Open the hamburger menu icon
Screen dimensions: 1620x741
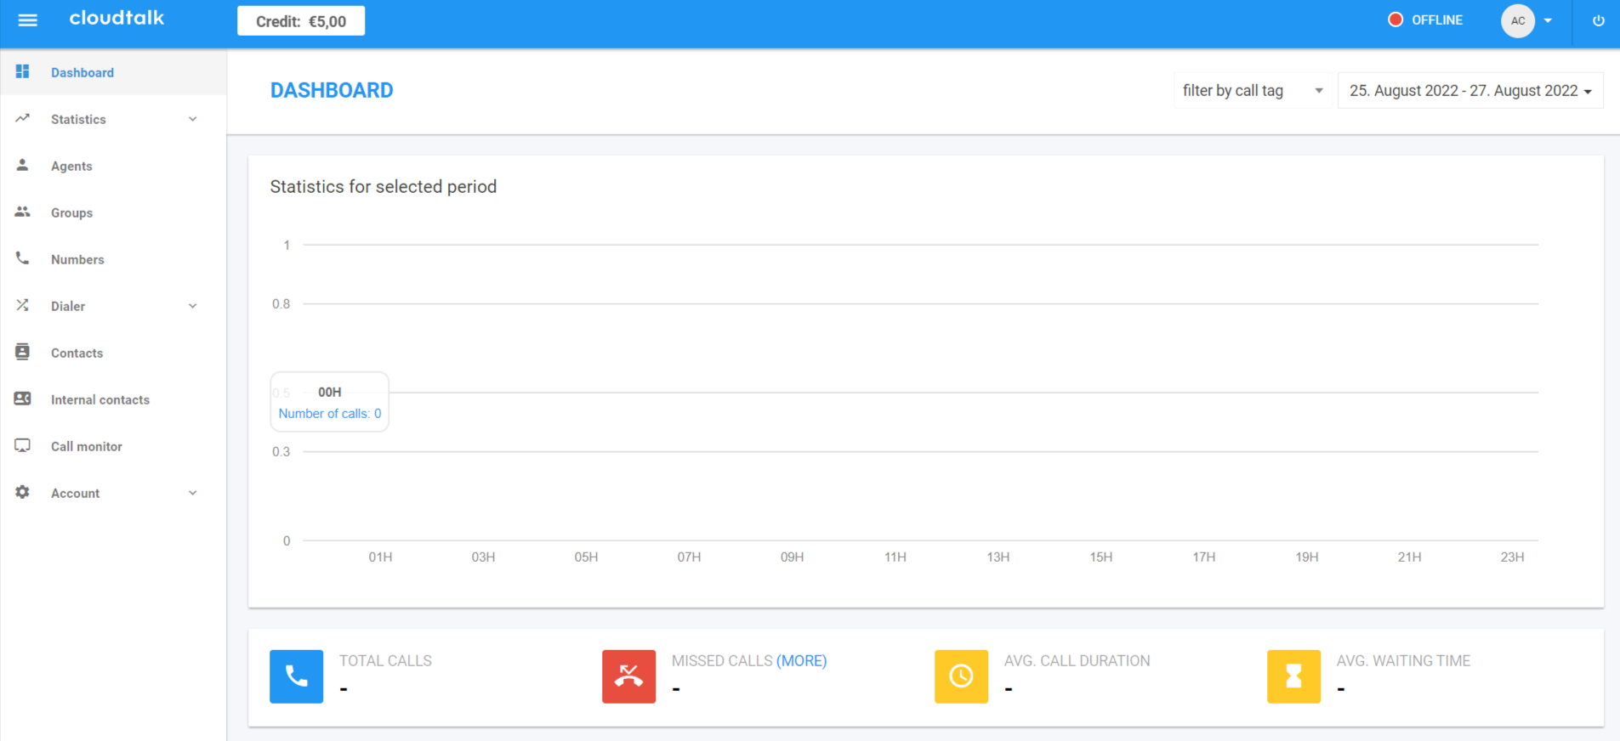(x=28, y=20)
